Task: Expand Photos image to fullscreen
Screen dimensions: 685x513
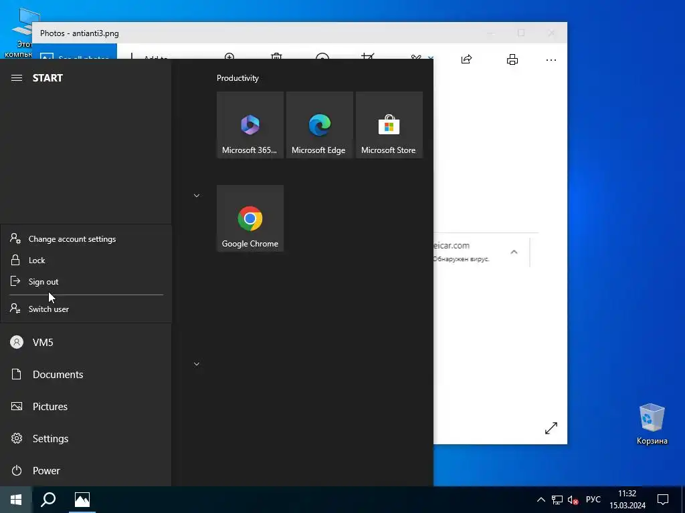Action: (551, 428)
